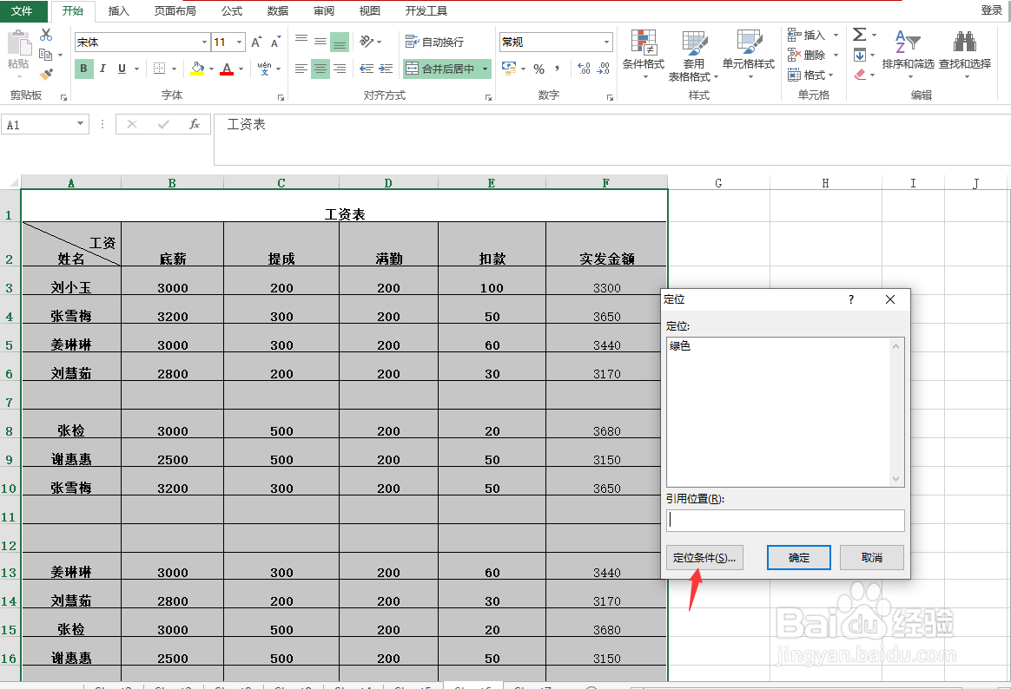1011x689 pixels.
Task: Open the font size 11 dropdown
Action: [239, 43]
